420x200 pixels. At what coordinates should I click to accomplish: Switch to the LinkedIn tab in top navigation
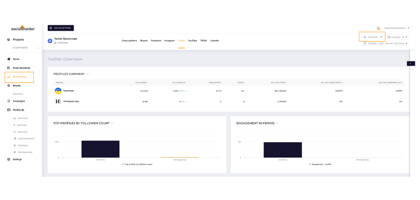pos(215,41)
